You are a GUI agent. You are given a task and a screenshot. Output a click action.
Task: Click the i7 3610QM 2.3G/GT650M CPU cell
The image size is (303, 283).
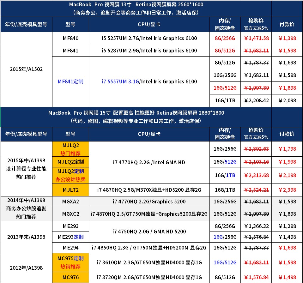tap(149, 262)
